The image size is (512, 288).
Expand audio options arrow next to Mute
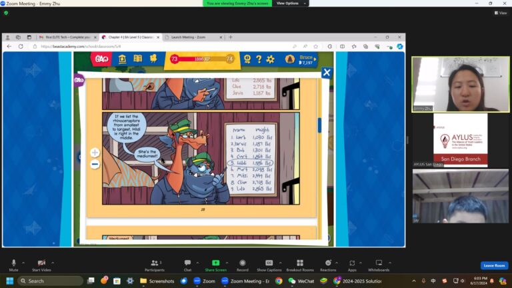tap(23, 263)
